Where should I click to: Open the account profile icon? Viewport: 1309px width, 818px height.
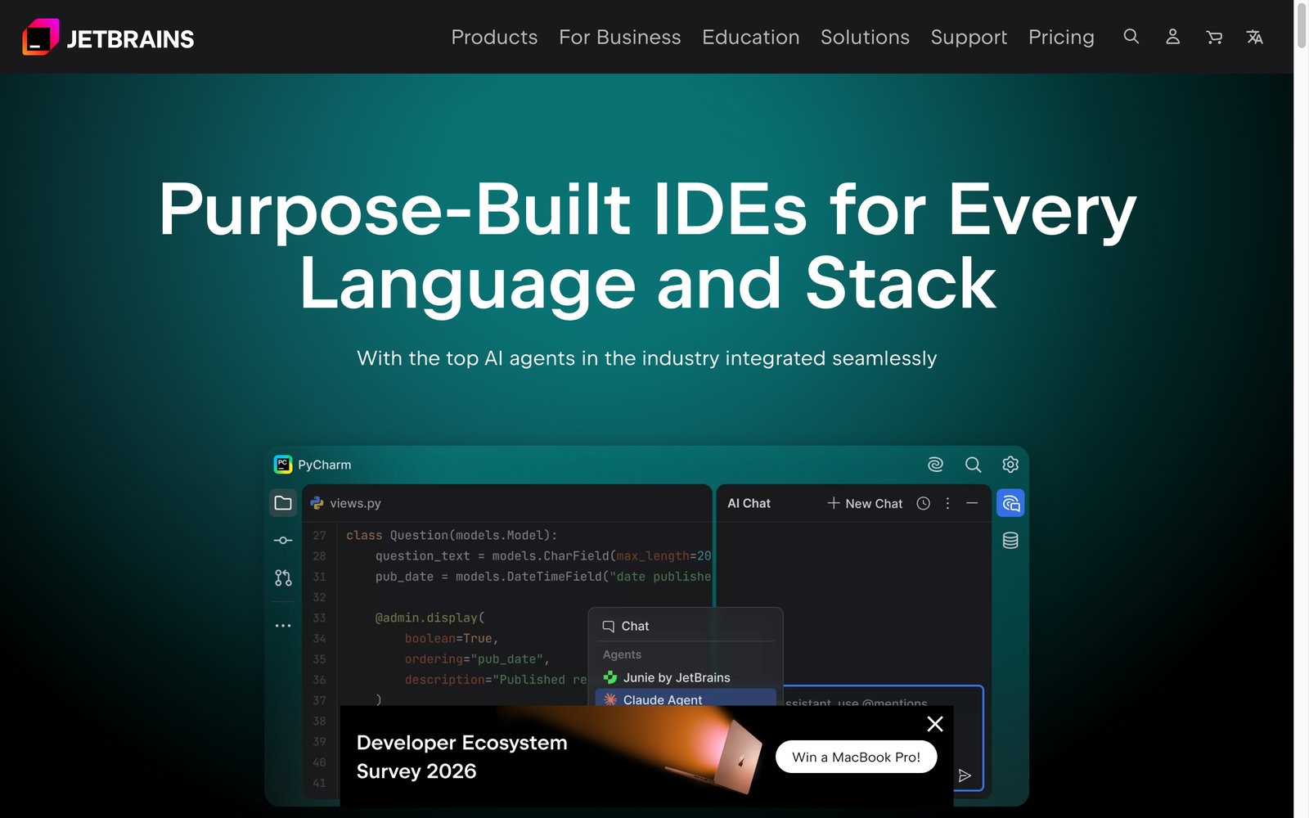click(1172, 37)
